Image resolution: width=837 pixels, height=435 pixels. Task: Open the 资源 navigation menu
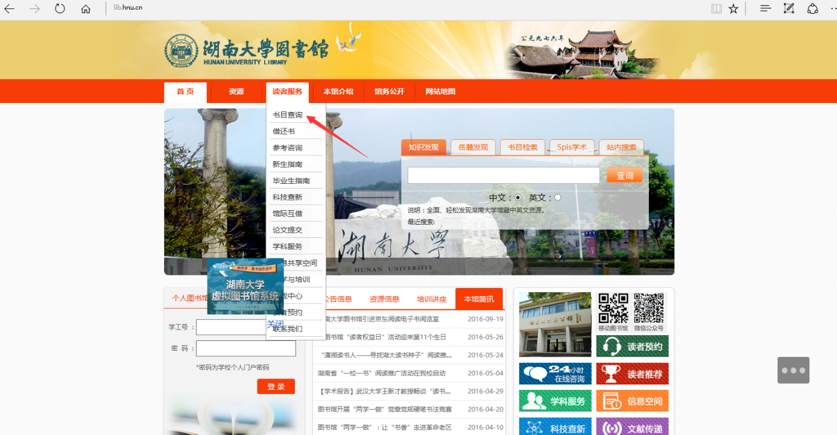point(236,92)
